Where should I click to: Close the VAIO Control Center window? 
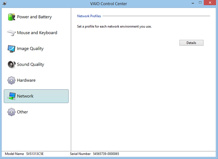[210, 3]
